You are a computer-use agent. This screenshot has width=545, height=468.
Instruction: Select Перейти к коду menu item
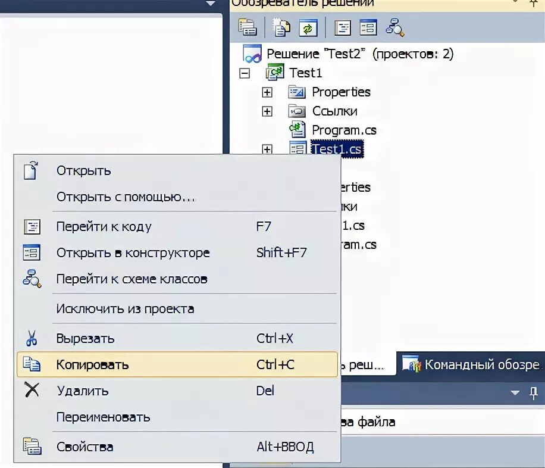(177, 226)
